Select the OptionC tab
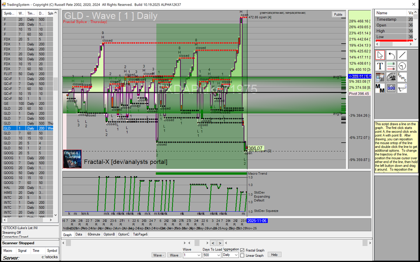The width and height of the screenshot is (420, 262). pyautogui.click(x=124, y=234)
